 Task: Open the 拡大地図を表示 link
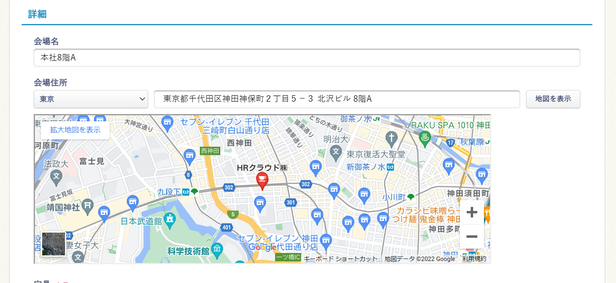pos(75,130)
